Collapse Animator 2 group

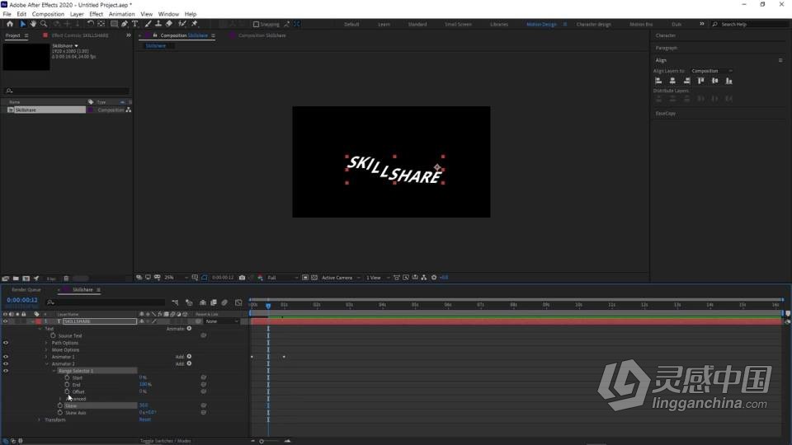click(x=46, y=364)
